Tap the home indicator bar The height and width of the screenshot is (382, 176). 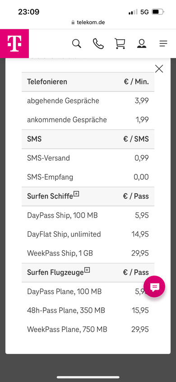pos(88,377)
